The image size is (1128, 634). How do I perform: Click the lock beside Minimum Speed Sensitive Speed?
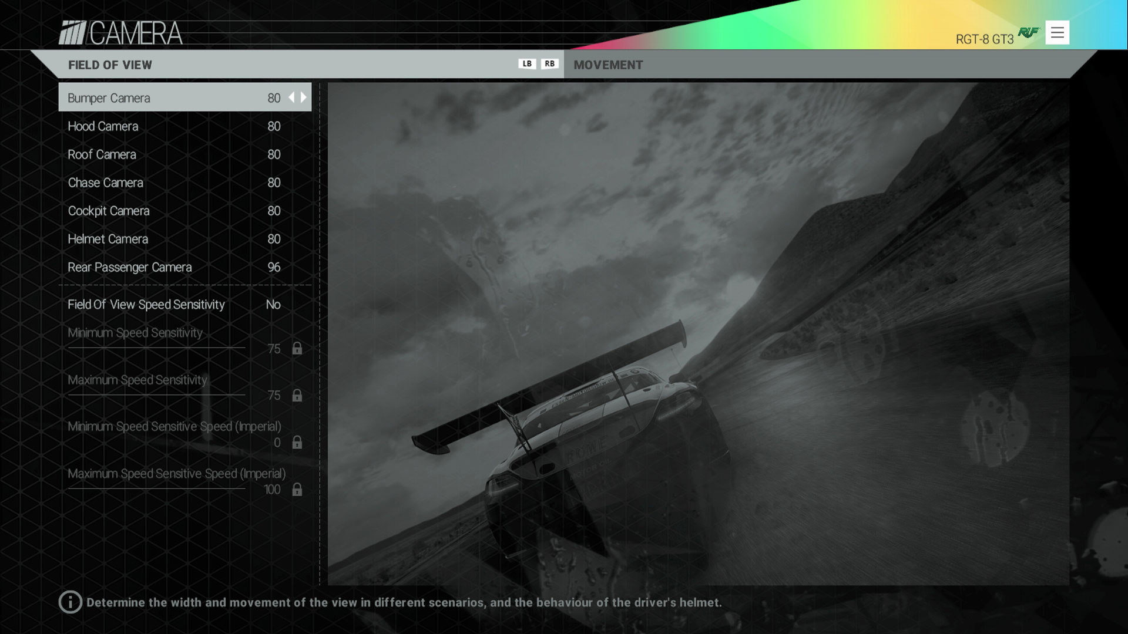point(297,442)
